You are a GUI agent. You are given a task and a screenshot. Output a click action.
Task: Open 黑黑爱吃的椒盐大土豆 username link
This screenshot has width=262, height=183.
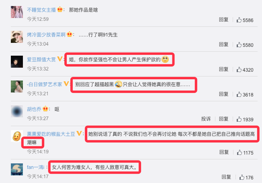[51, 134]
